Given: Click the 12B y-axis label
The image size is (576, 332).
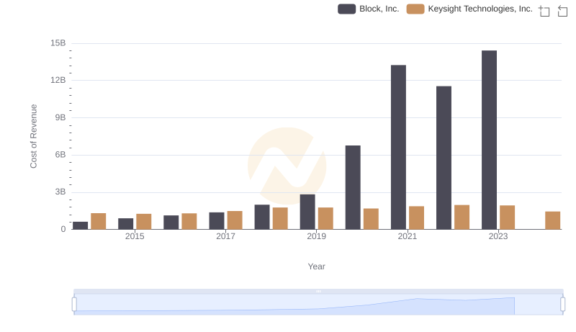Looking at the screenshot, I should 58,80.
